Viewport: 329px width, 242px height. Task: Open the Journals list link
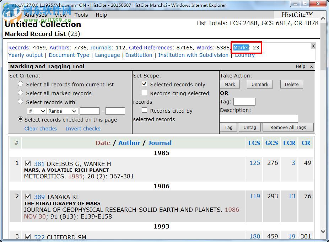(101, 48)
